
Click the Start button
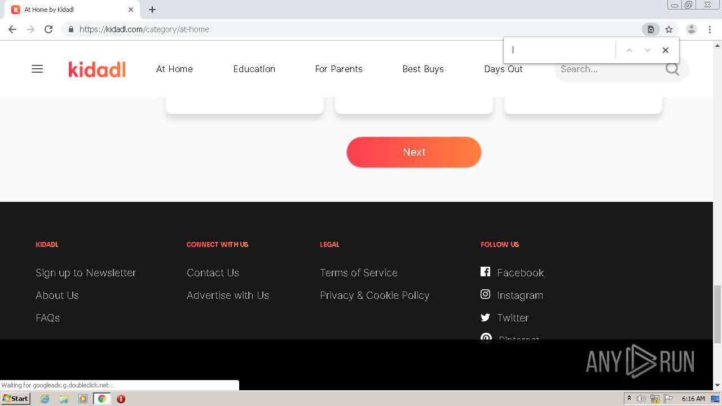tap(15, 399)
